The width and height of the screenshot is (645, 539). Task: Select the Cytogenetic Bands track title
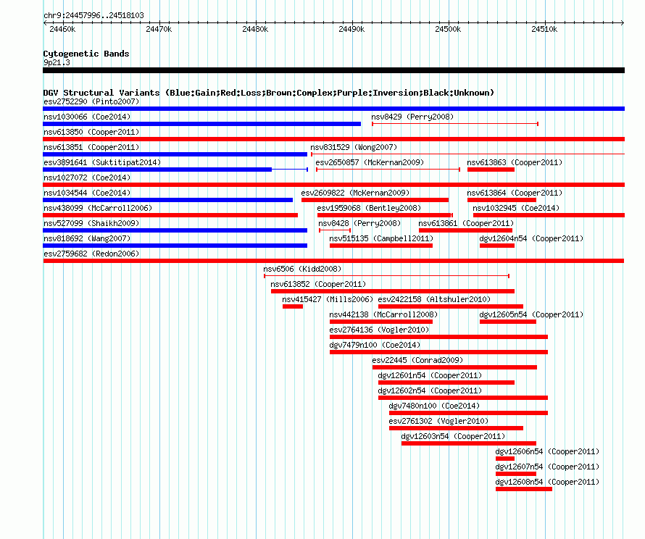pos(86,54)
